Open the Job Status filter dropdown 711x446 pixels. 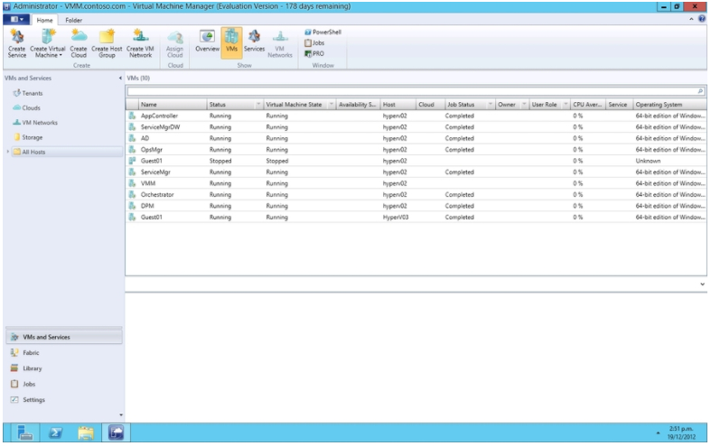click(491, 104)
